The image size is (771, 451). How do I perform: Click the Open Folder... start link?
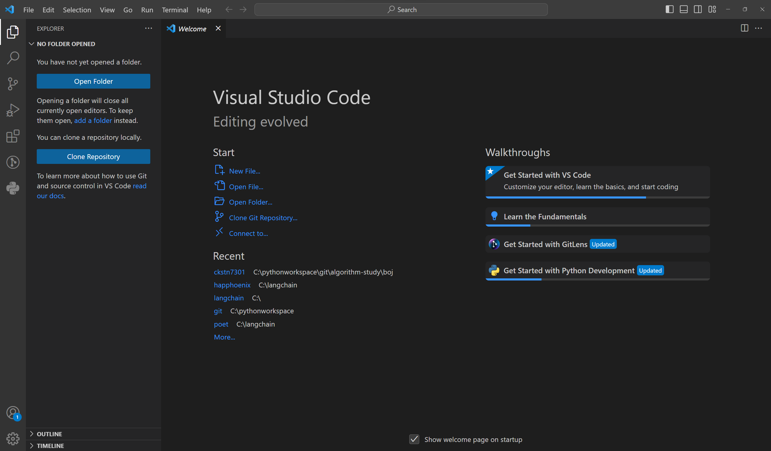tap(251, 202)
